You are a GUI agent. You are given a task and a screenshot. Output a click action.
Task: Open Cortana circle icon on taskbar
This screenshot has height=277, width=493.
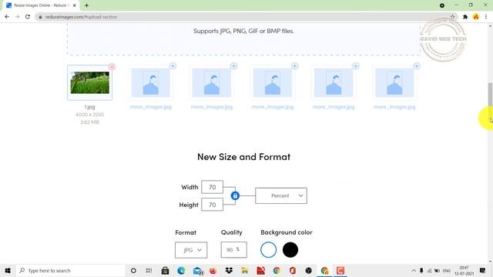click(133, 270)
